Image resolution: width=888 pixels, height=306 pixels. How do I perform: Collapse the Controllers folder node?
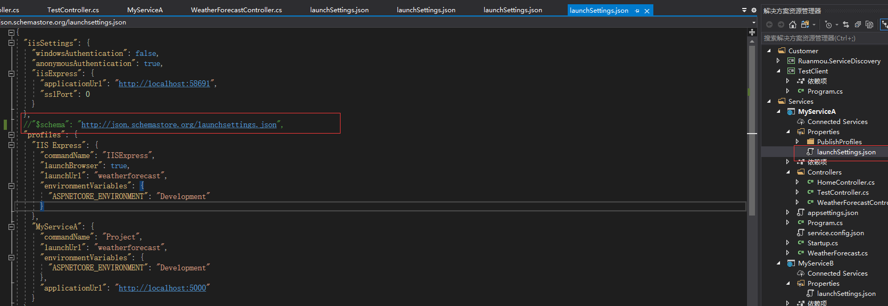788,172
